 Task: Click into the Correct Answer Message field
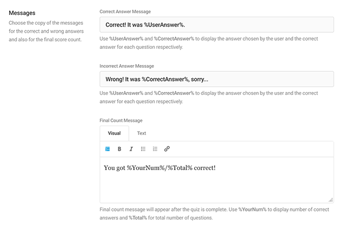216,25
